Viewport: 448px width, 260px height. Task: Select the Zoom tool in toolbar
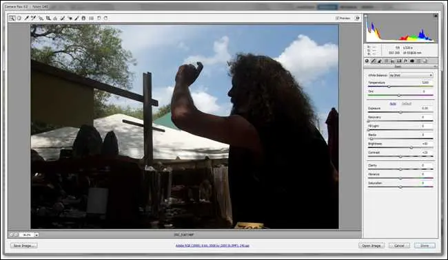click(12, 19)
